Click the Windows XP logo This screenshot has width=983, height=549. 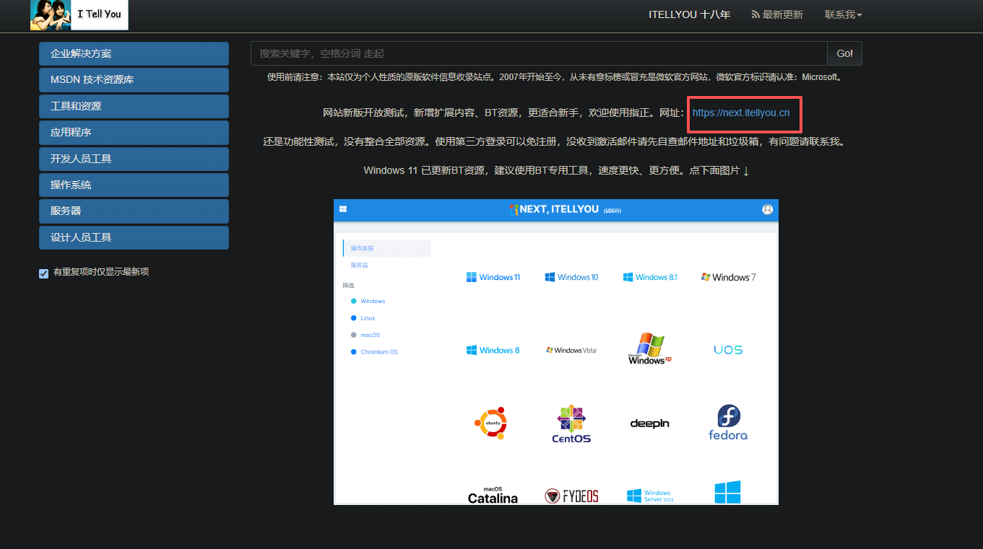649,349
